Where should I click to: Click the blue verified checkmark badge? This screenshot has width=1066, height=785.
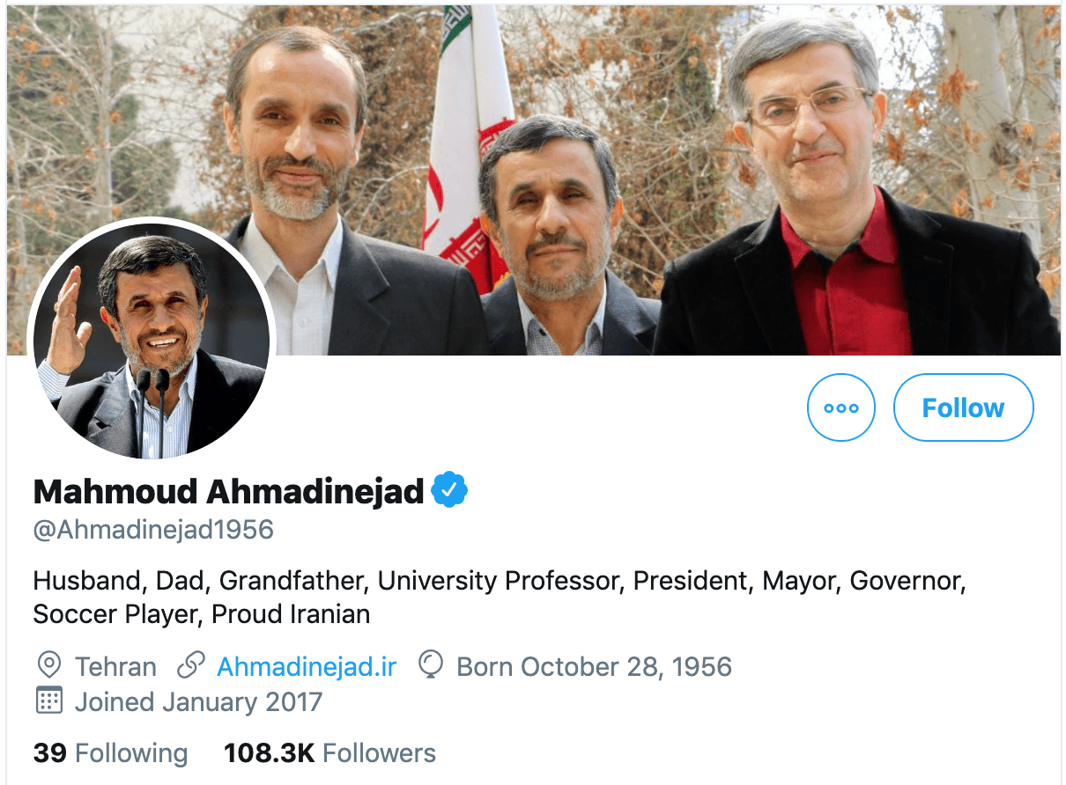449,490
